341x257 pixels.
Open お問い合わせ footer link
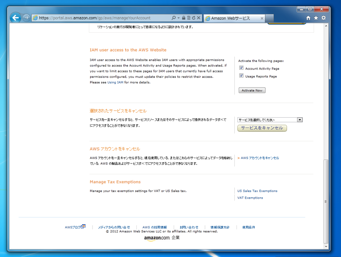pos(189,227)
